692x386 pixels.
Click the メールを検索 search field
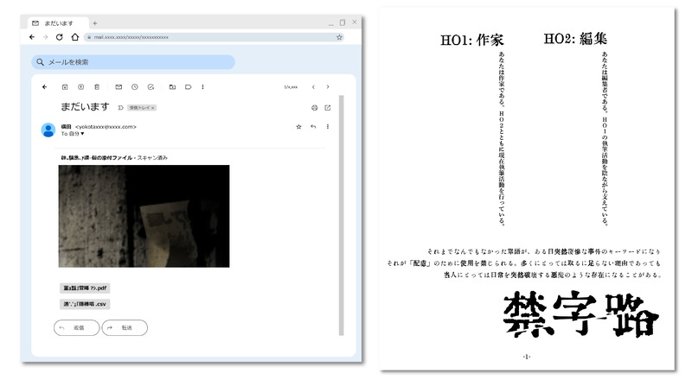(x=133, y=62)
